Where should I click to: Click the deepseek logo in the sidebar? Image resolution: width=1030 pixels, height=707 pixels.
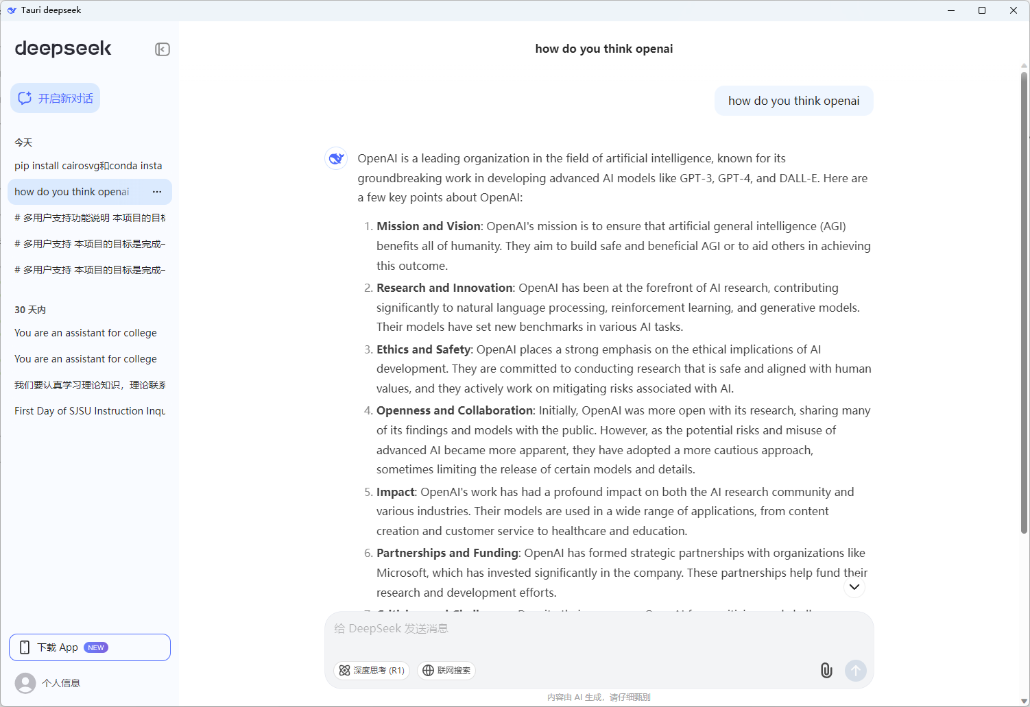pyautogui.click(x=63, y=49)
